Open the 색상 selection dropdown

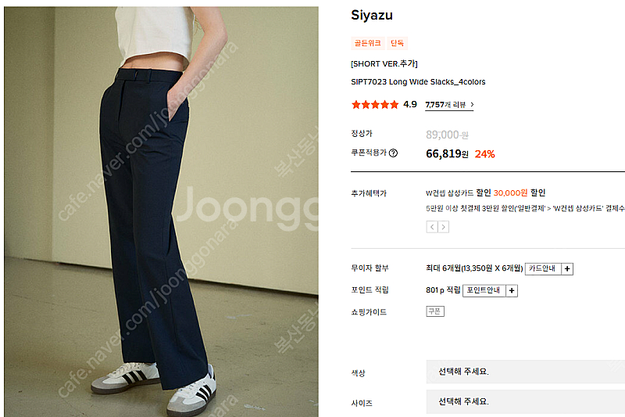525,372
